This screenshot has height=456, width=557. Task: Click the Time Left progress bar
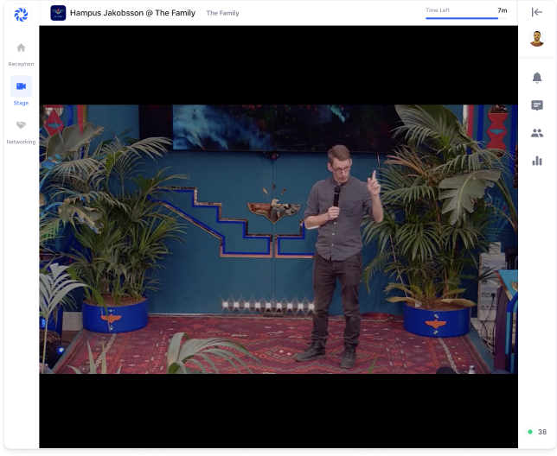(461, 18)
